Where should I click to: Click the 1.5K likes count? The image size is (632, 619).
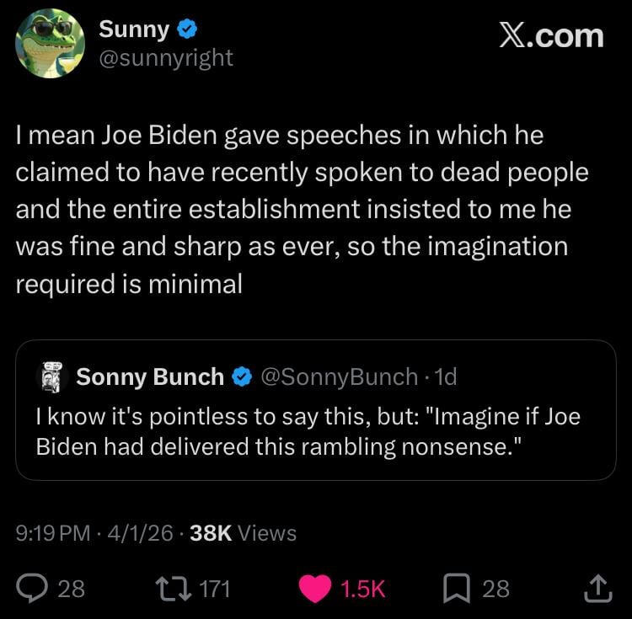tap(362, 588)
